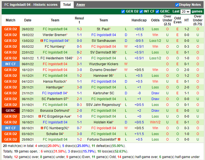Click the Win1/2 odds for the Holstein Kiel match
This screenshot has width=205, height=160.
point(155,122)
